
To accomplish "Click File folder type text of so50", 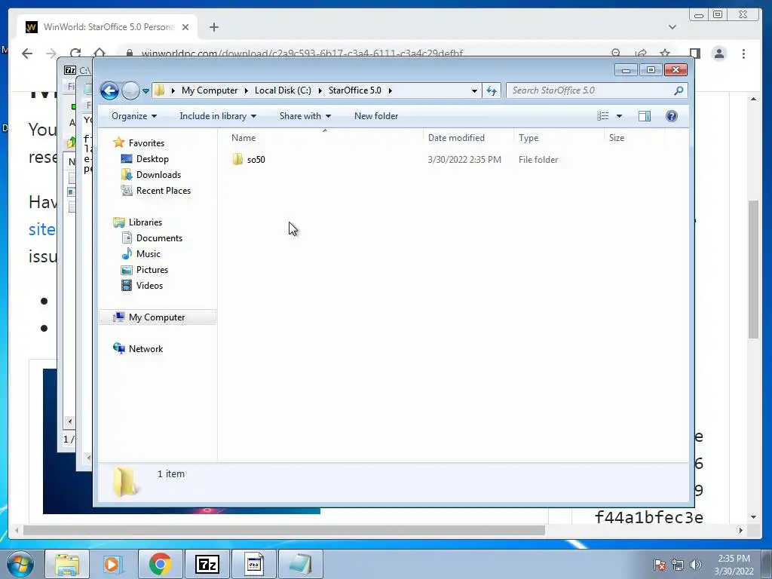I will [538, 160].
